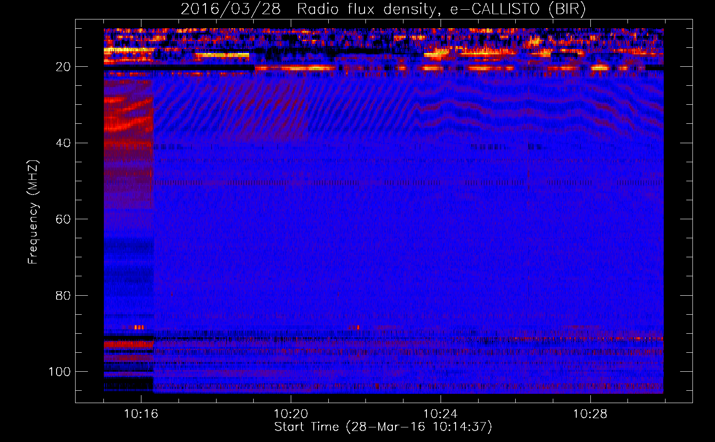Click the 60 frequency tick label
This screenshot has width=715, height=442.
click(63, 219)
